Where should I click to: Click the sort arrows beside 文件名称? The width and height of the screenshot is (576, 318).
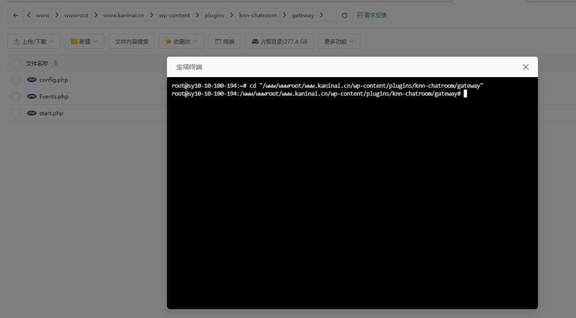click(56, 63)
